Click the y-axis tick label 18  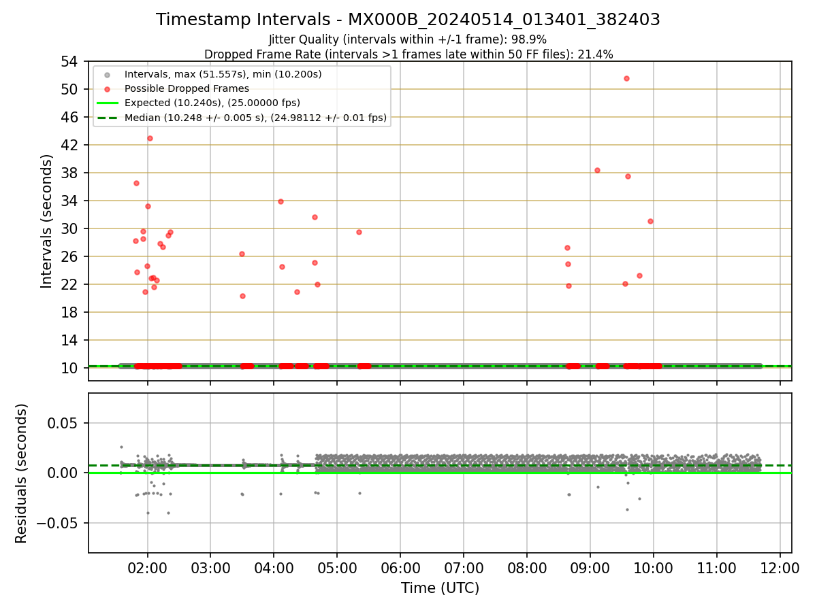[x=71, y=312]
